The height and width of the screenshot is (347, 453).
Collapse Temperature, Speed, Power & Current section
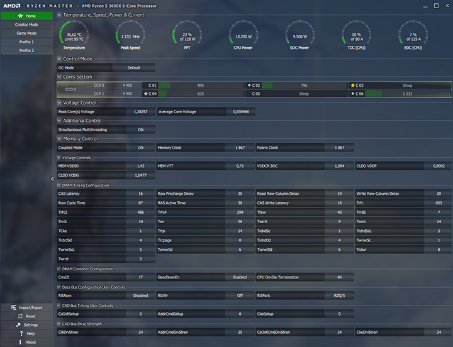click(x=59, y=14)
